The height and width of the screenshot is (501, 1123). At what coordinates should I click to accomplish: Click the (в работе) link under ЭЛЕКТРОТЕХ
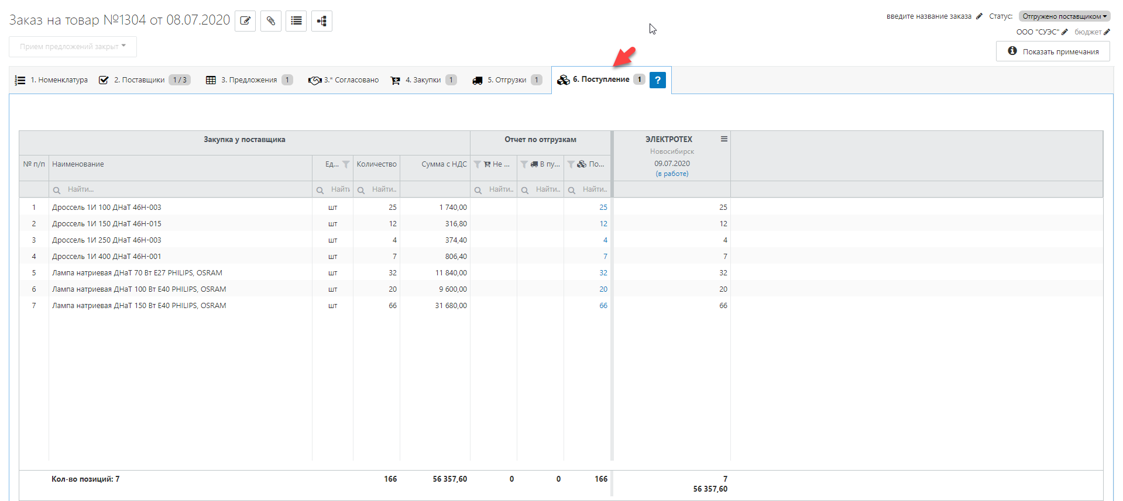pos(672,174)
